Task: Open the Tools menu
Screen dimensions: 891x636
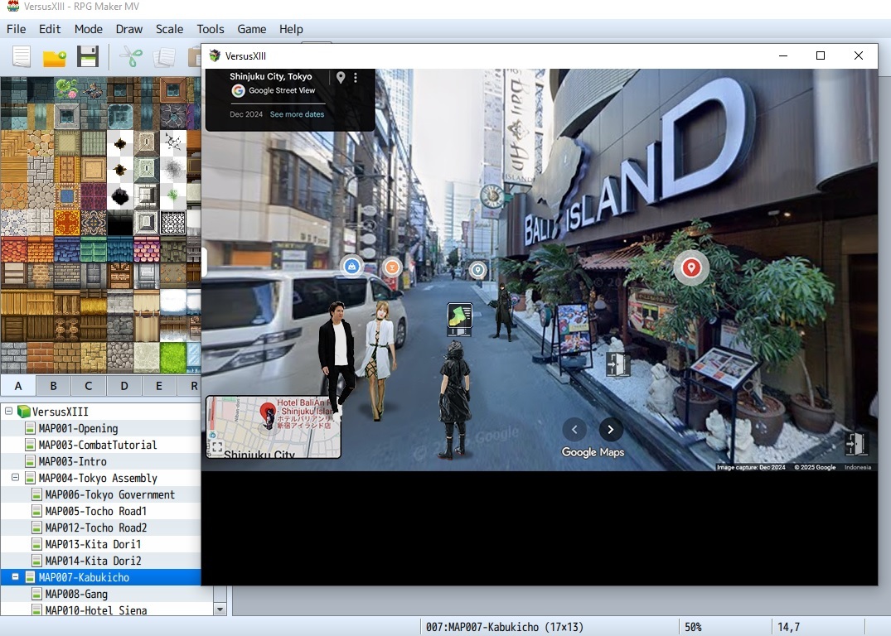Action: coord(211,29)
